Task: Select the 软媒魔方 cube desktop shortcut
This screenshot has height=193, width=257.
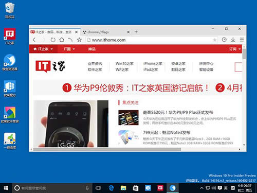Action: click(x=10, y=89)
